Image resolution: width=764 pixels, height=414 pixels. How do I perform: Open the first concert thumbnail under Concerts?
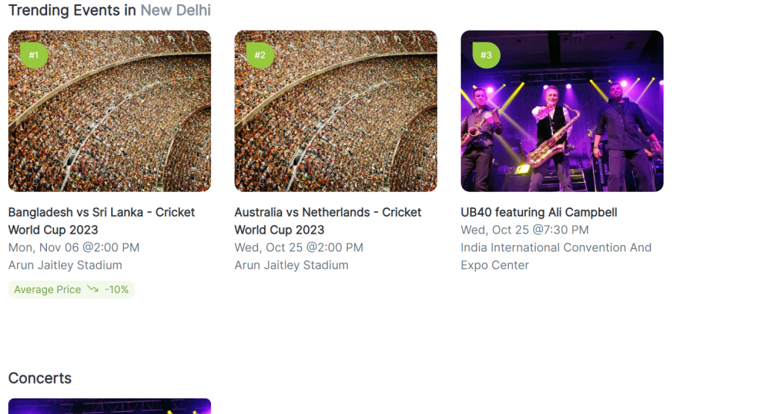(110, 407)
